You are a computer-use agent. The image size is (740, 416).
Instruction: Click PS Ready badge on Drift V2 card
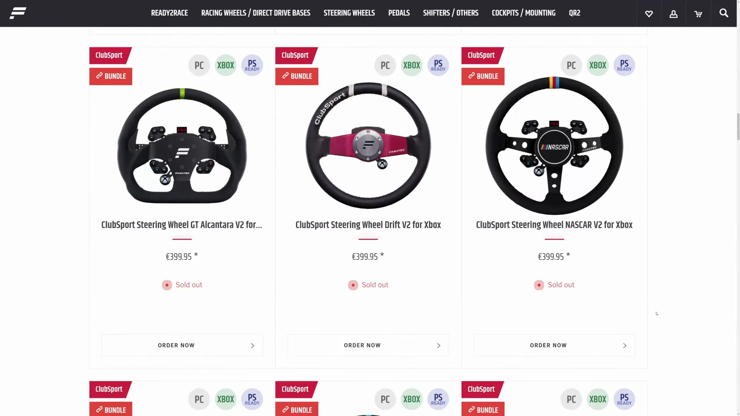point(438,65)
